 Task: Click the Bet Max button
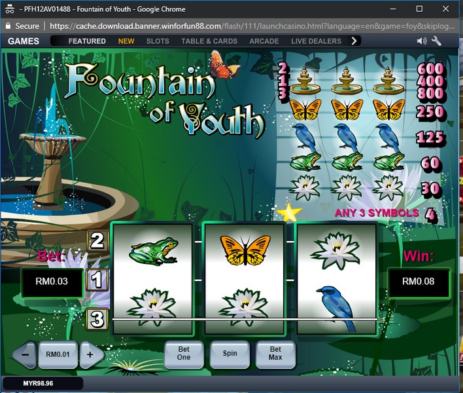click(x=275, y=353)
